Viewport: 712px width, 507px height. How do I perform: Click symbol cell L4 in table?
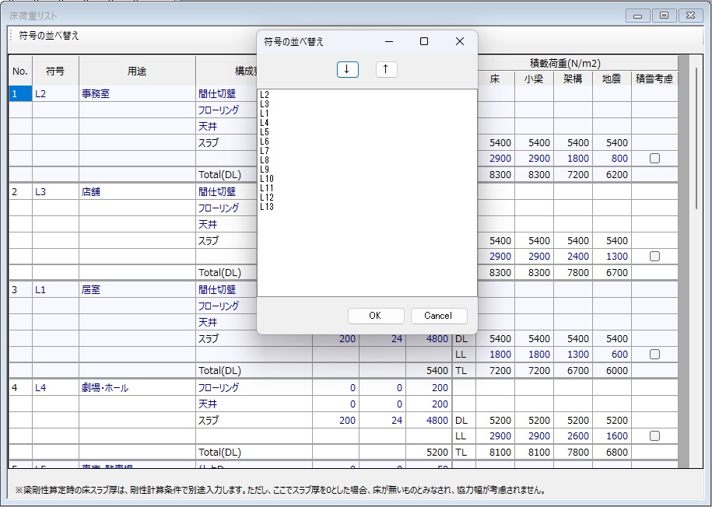pyautogui.click(x=55, y=387)
